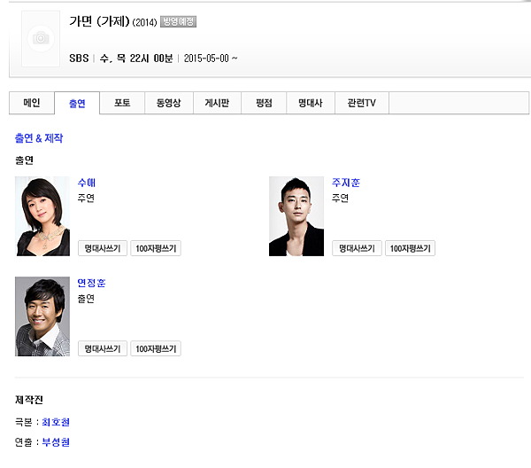Open actress 수애 name link
531x468 pixels.
tap(87, 183)
